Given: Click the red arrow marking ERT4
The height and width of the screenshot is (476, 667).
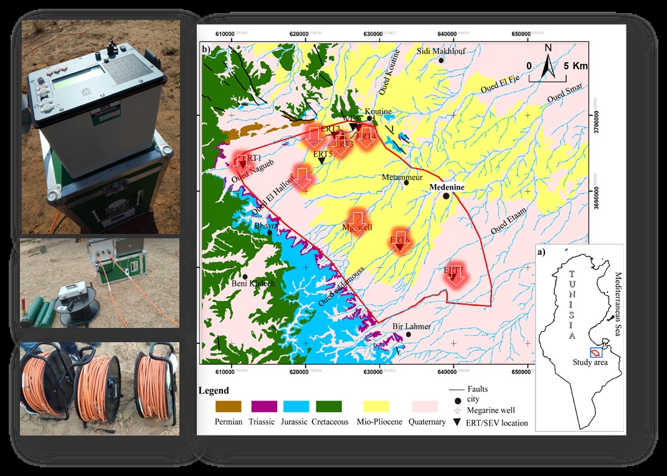Looking at the screenshot, I should click(x=367, y=136).
